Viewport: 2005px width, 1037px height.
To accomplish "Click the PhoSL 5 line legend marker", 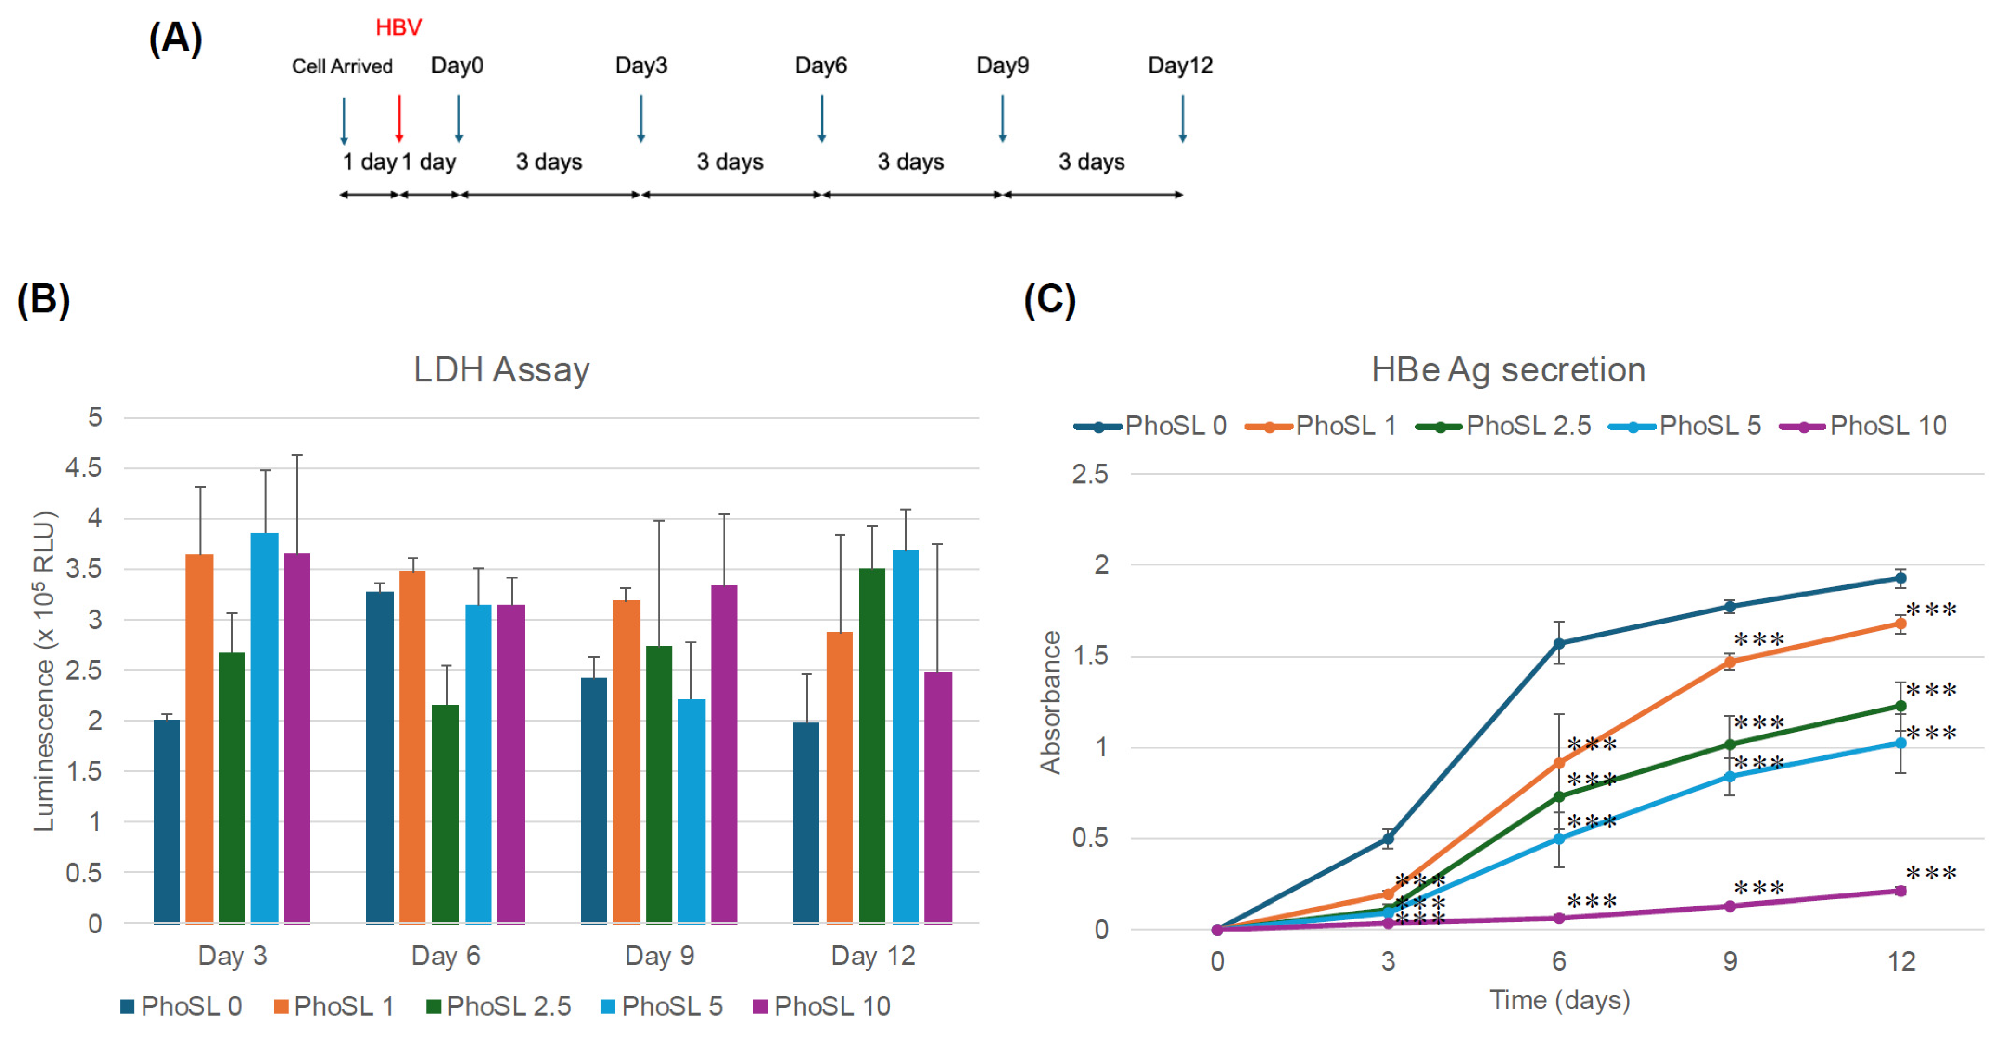I will (x=1632, y=427).
